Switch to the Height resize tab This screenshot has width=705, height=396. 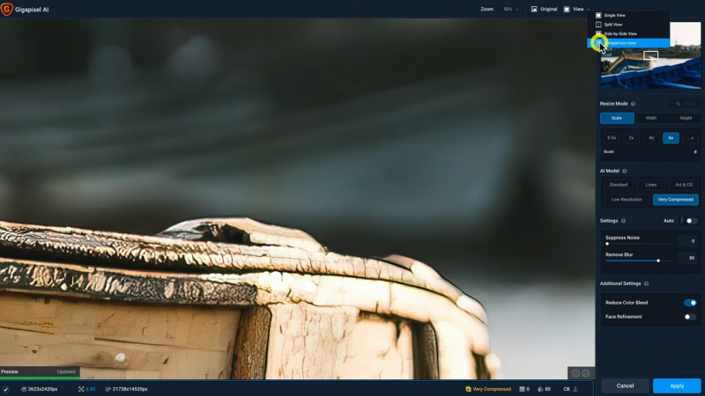tap(684, 118)
